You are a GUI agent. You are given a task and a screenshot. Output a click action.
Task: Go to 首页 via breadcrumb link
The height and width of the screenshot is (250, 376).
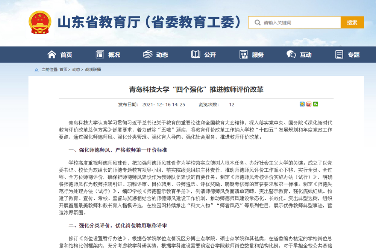tap(63, 70)
